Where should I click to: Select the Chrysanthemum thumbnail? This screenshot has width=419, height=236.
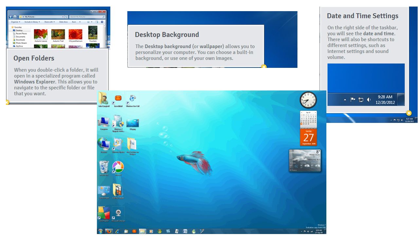coord(75,34)
